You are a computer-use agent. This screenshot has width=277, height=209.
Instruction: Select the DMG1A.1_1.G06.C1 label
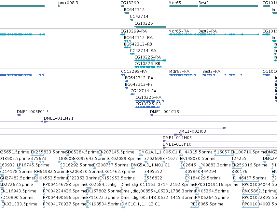[x=158, y=152]
